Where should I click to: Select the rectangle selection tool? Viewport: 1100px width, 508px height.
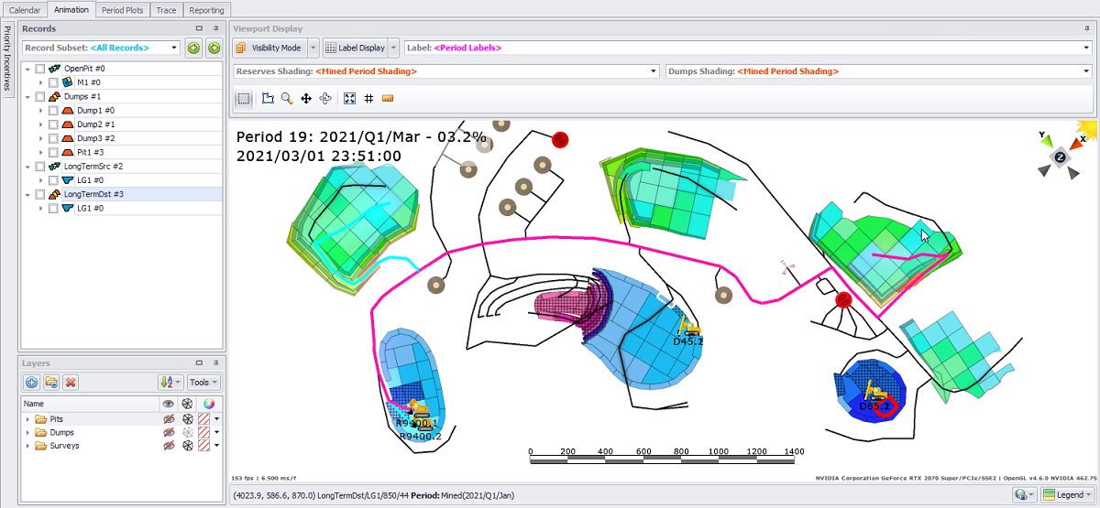pyautogui.click(x=244, y=99)
